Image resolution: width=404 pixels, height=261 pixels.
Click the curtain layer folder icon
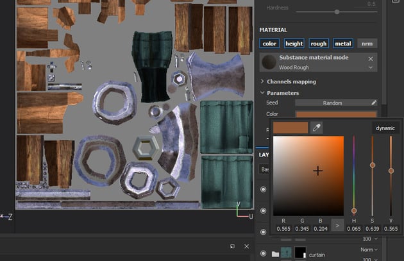coord(275,254)
